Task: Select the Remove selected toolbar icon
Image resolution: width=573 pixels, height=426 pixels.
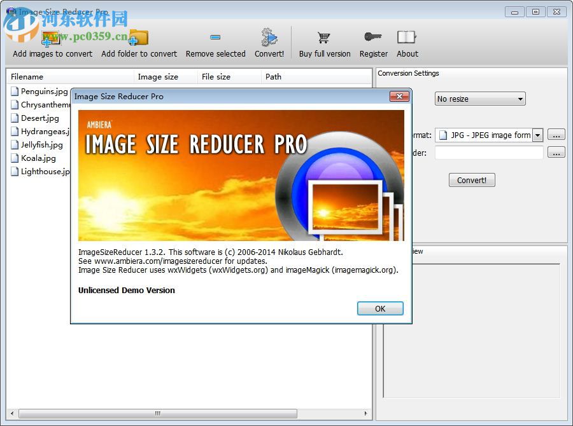Action: click(215, 37)
